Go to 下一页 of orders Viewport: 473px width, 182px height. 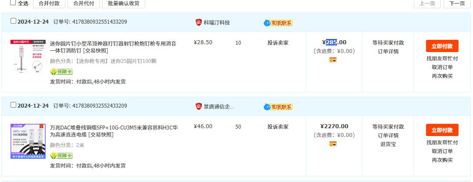coord(457,3)
